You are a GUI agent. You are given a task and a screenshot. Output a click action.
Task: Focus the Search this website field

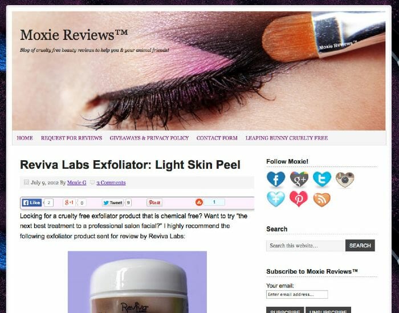tap(306, 246)
